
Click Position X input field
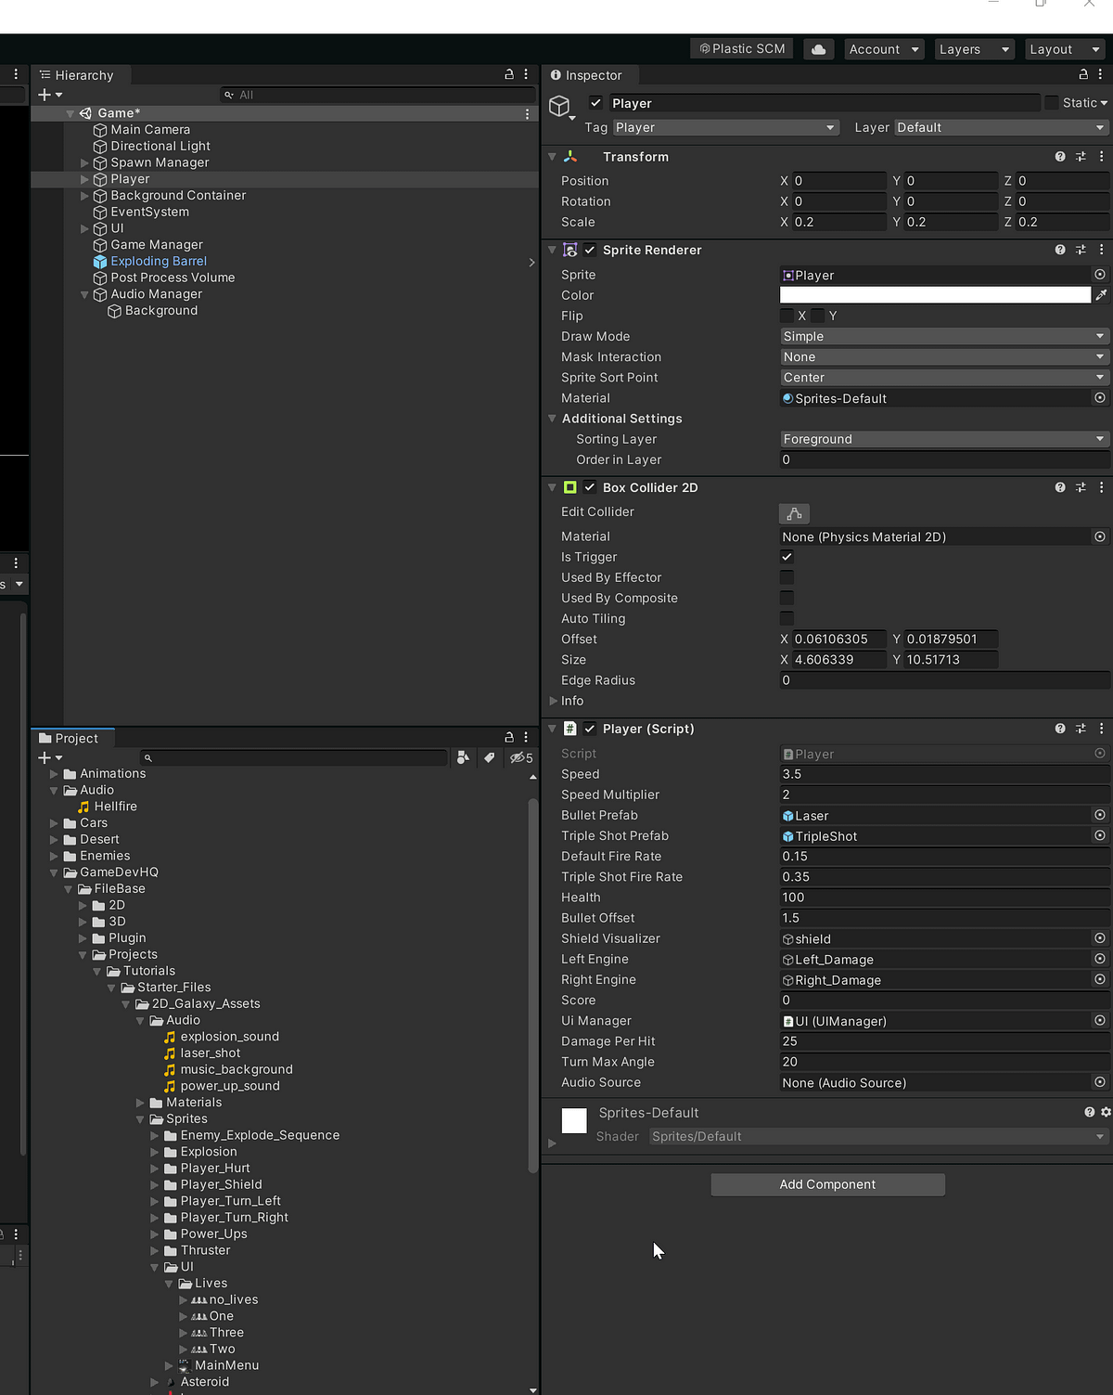(x=838, y=181)
